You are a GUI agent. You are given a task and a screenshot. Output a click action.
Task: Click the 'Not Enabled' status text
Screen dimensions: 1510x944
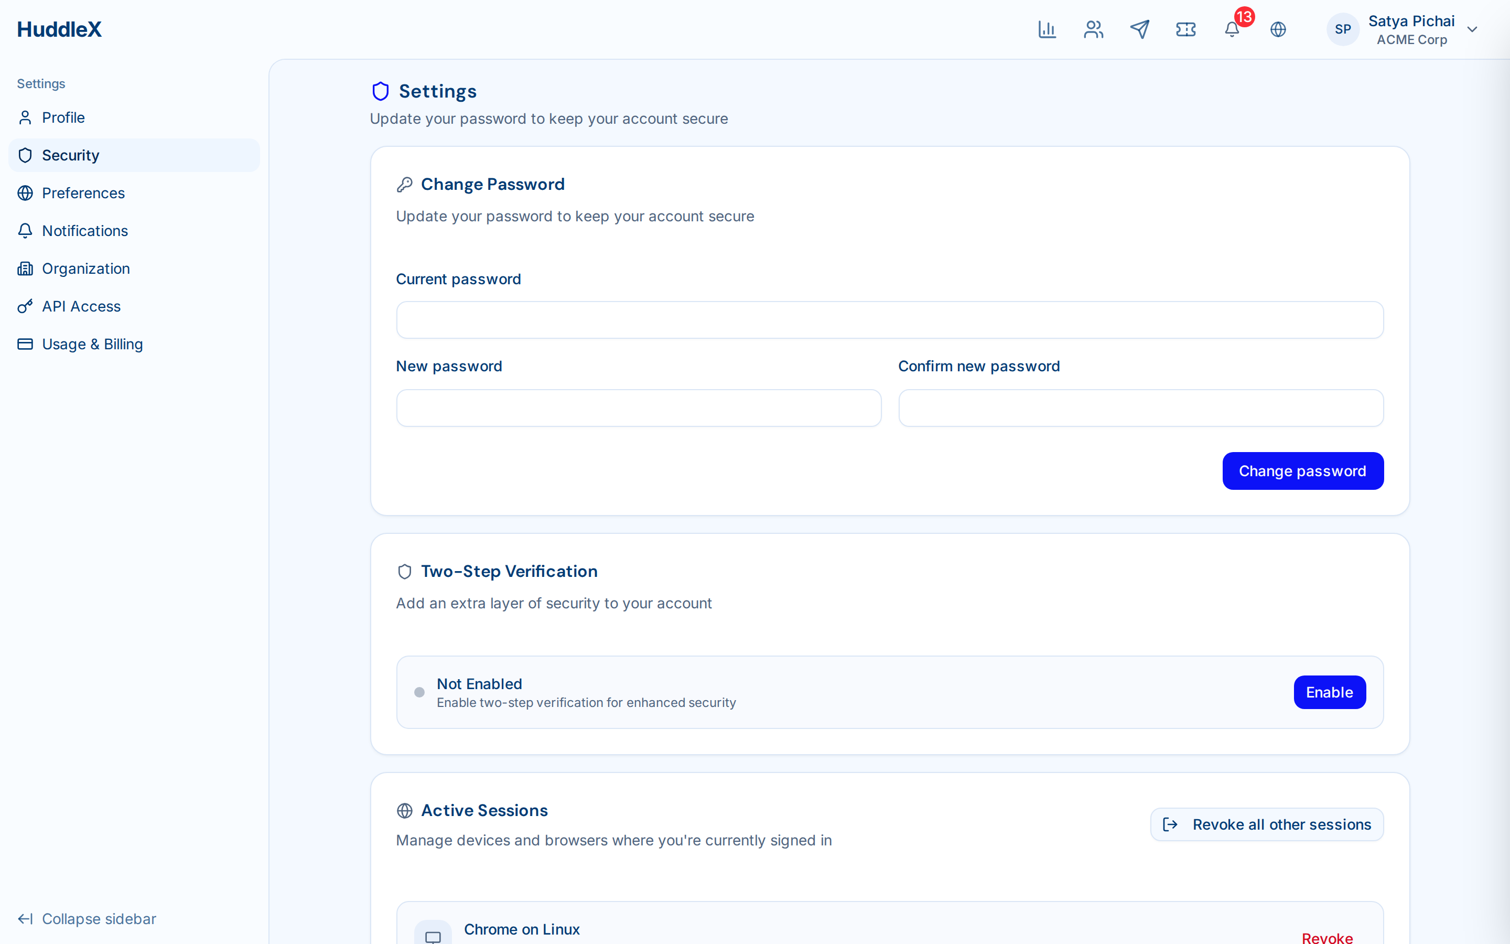[479, 684]
